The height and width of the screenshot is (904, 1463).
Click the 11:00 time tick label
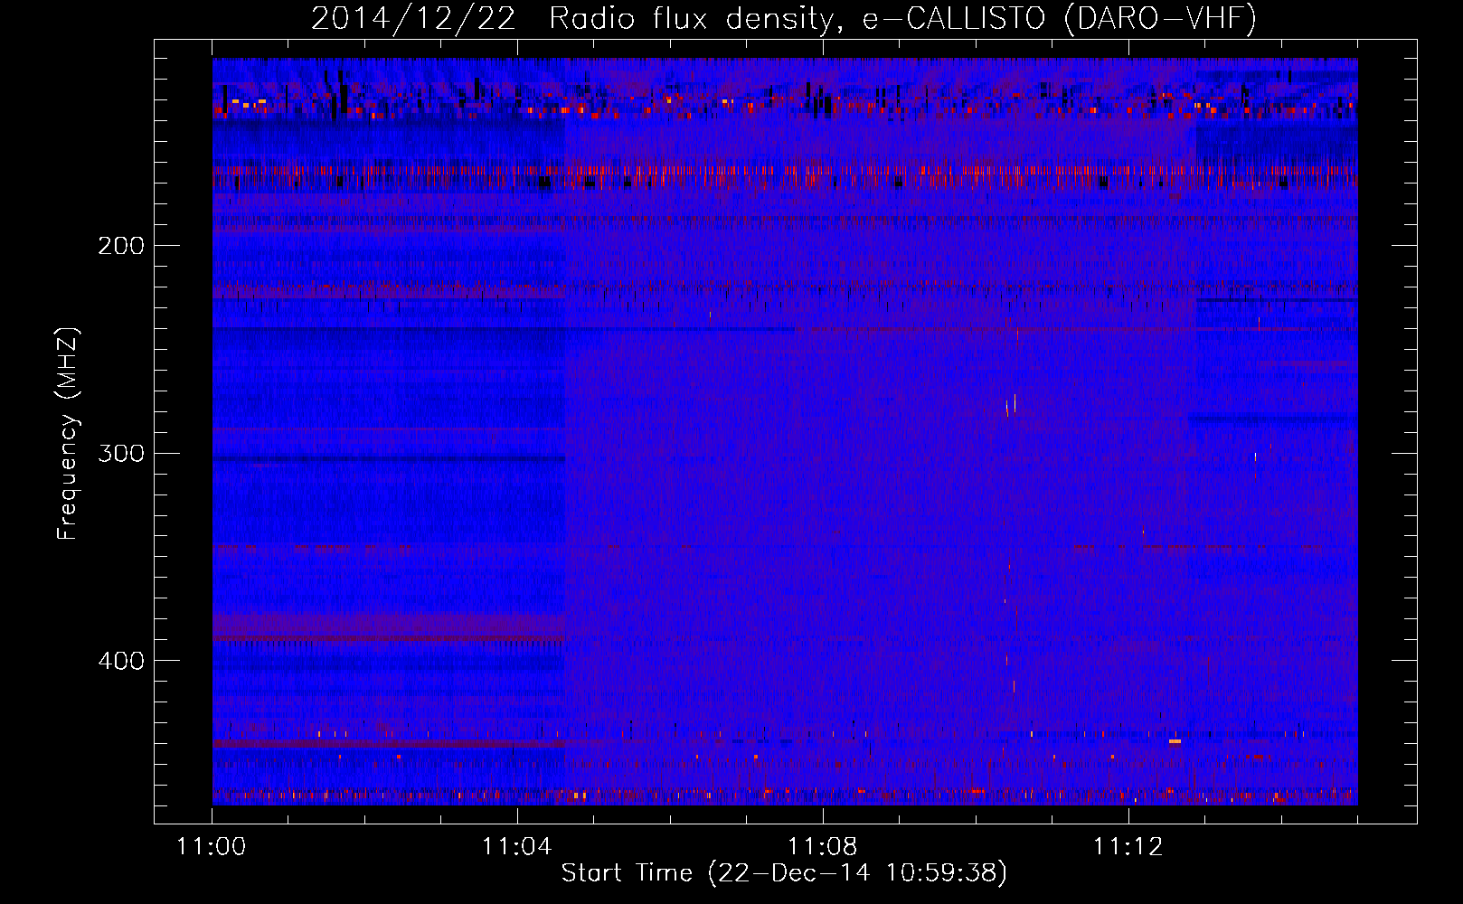click(x=211, y=847)
